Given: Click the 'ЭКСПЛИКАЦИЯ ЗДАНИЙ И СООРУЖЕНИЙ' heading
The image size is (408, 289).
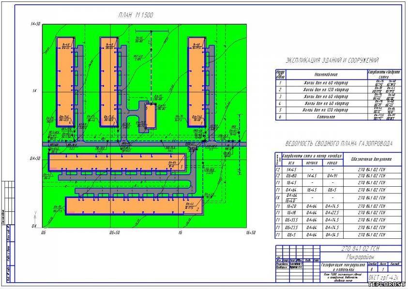Looking at the screenshot, I should click(332, 60).
